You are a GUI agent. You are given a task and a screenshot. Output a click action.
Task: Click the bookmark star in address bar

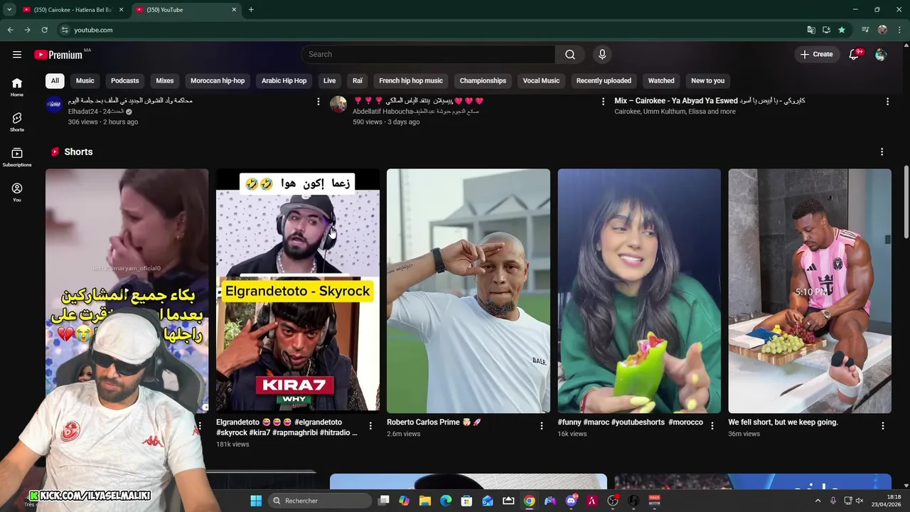(842, 30)
